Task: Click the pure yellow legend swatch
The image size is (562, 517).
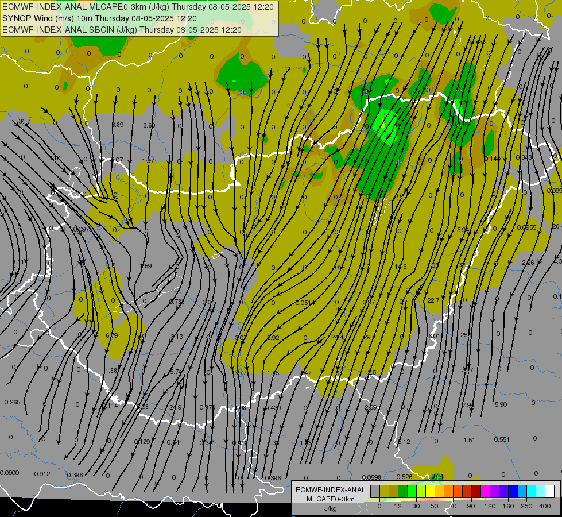Action: point(430,491)
